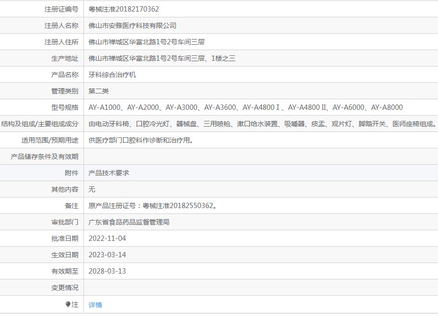Screen dimensions: 438x316
Task: Click the 生效日期 row label
Action: (x=65, y=255)
